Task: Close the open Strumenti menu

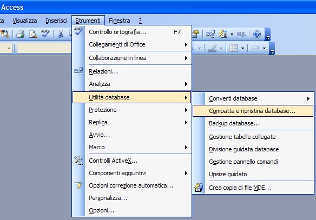Action: [88, 21]
